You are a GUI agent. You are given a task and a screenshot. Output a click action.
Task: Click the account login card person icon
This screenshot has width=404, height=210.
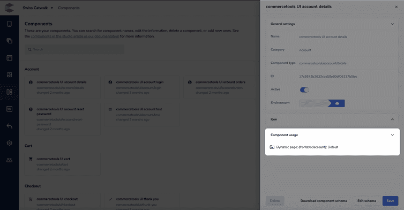click(x=110, y=82)
